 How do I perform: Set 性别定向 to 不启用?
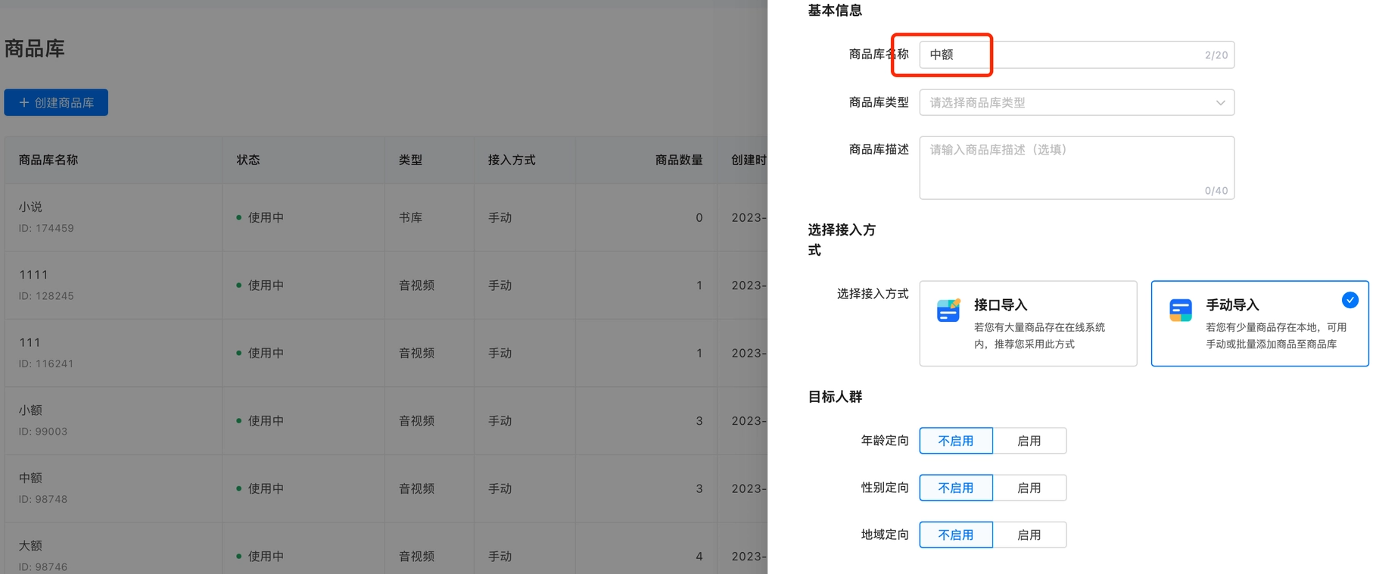955,488
